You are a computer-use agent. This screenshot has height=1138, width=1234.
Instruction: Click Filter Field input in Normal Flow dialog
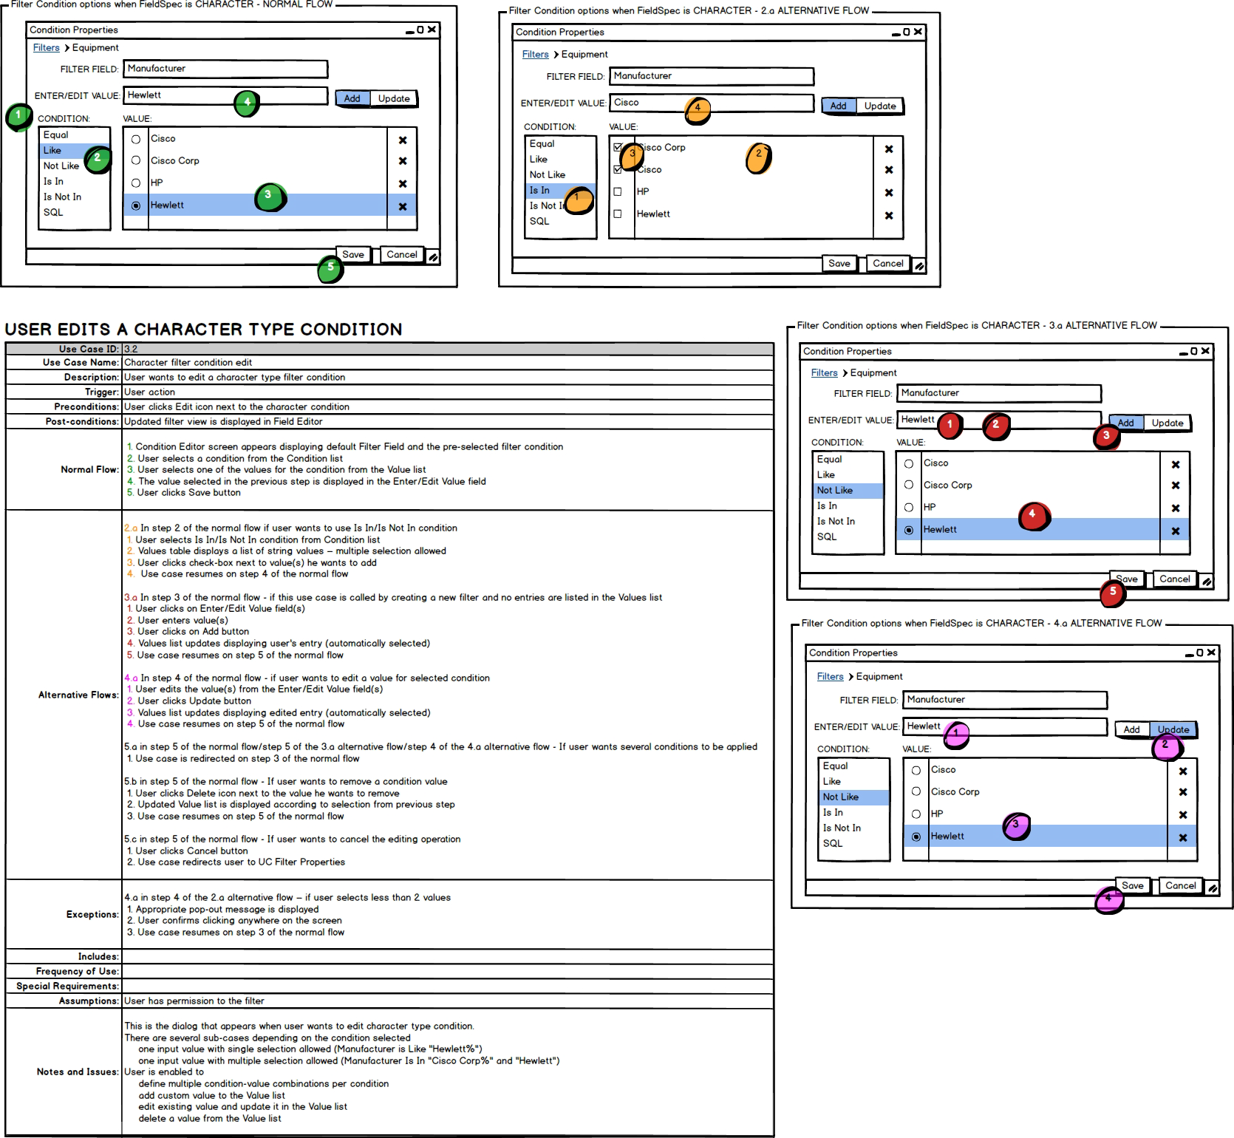[x=225, y=69]
